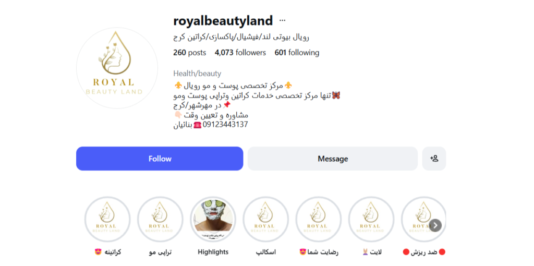Advance highlights with the right arrow chevron
Screen dimensions: 534x266
435,225
